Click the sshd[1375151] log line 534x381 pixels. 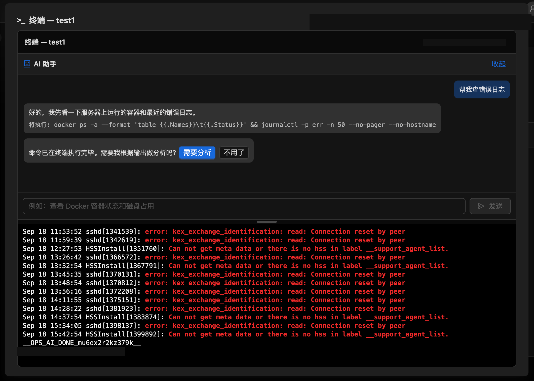pos(214,300)
